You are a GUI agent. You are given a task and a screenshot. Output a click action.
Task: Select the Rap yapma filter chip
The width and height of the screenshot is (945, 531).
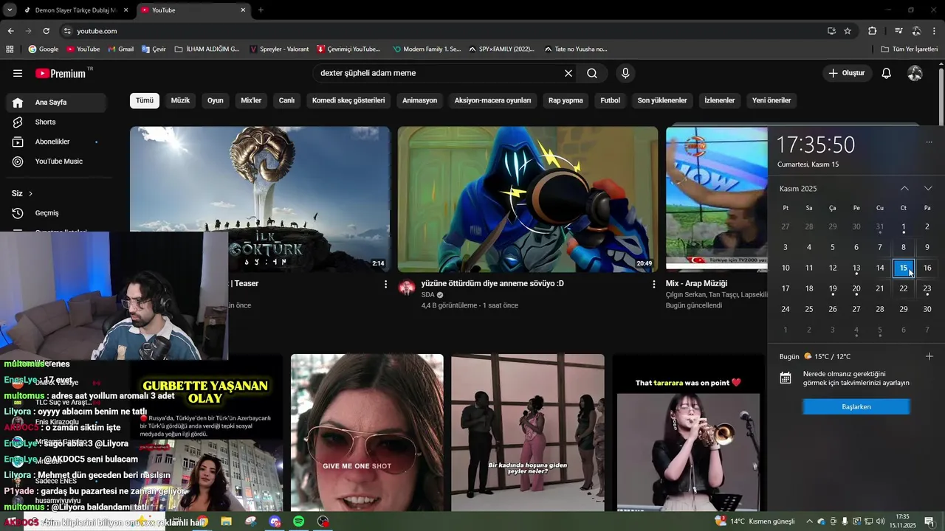pos(566,100)
